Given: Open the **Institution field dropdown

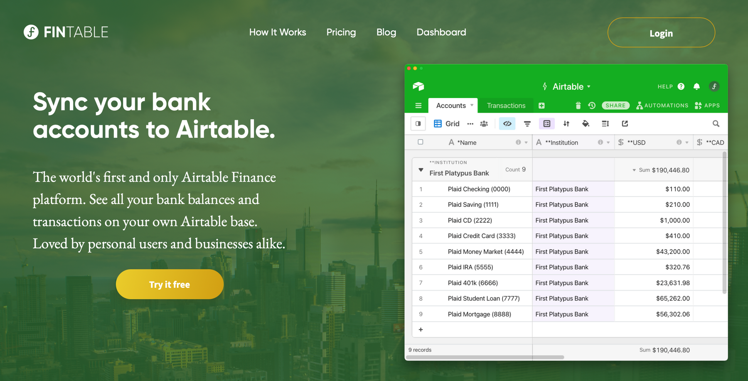Looking at the screenshot, I should pyautogui.click(x=608, y=142).
